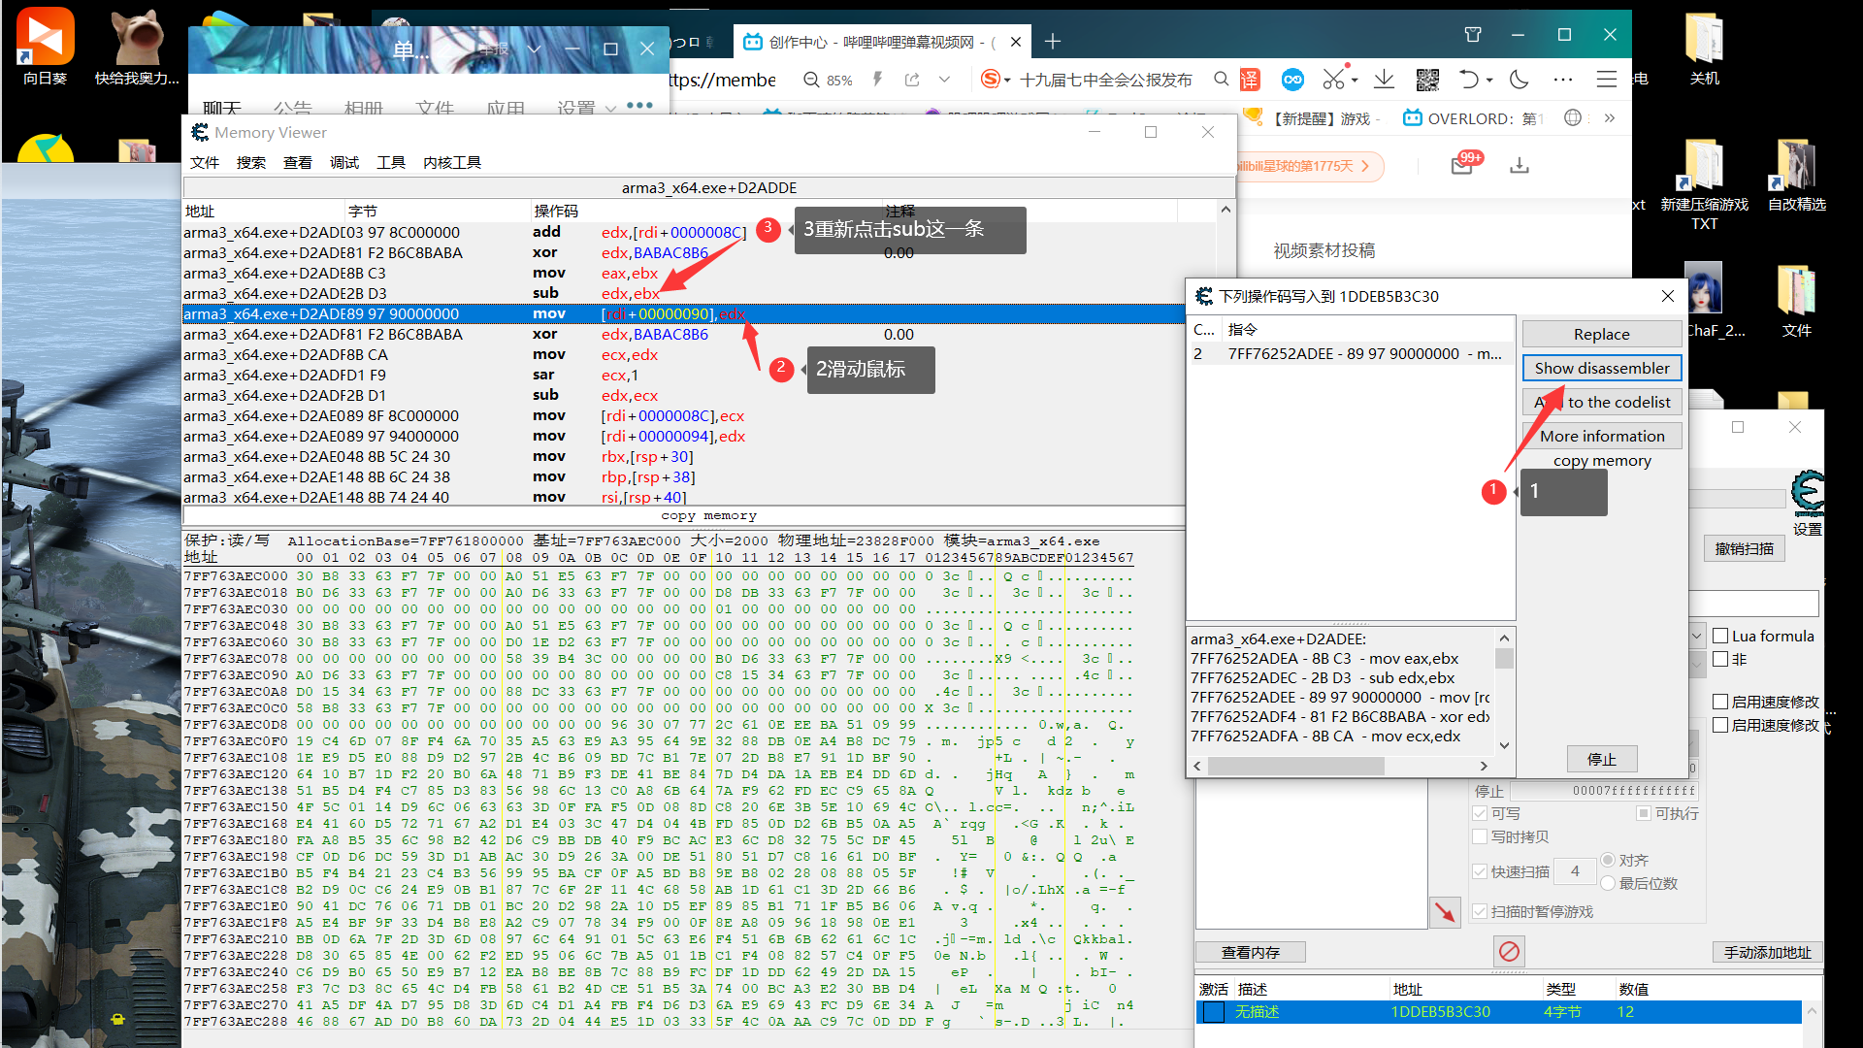Screen dimensions: 1863x1048
Task: Toggle the 扫描时暂停游戏 checkbox
Action: coord(1480,912)
